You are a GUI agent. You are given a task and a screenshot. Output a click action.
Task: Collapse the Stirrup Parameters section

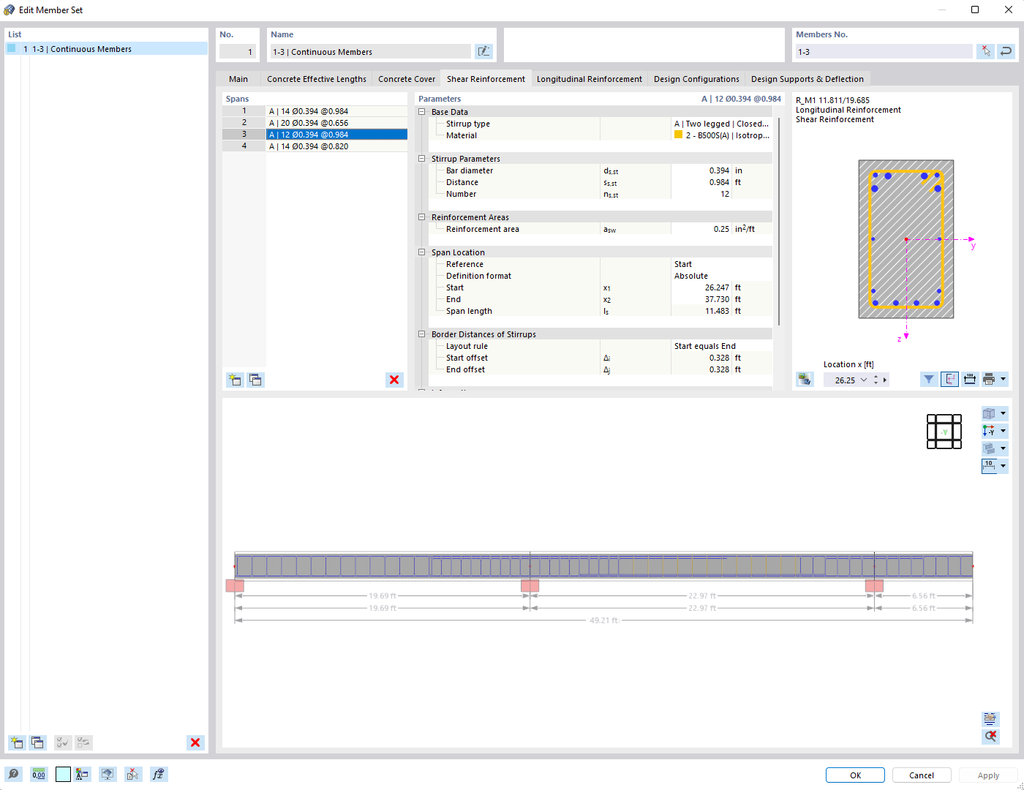(421, 158)
